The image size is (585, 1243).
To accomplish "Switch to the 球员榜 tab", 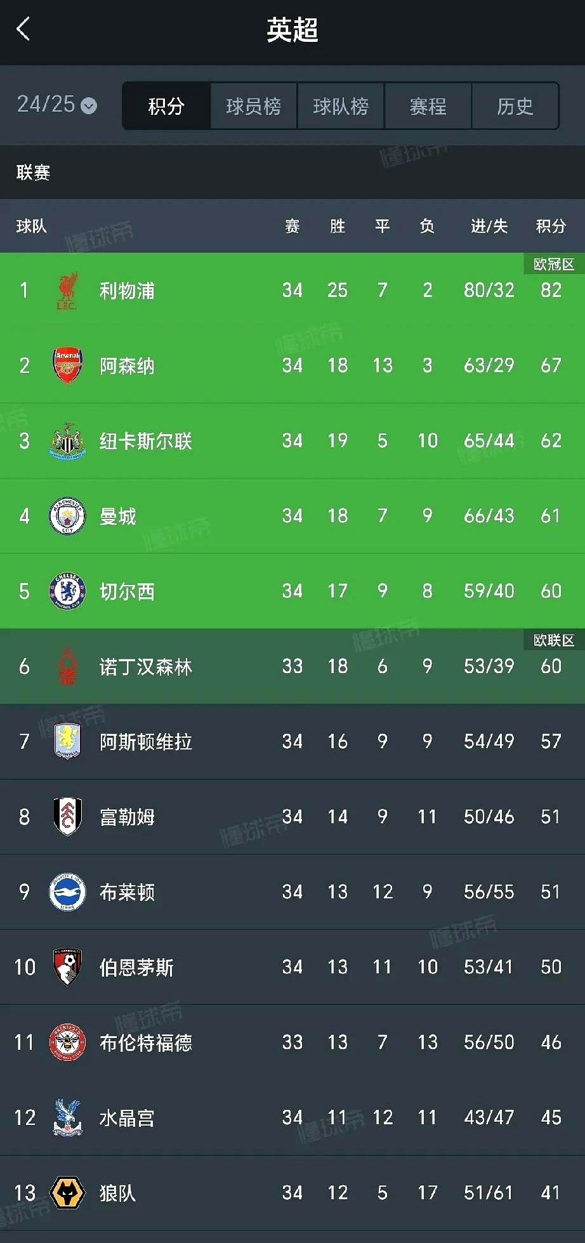I will [253, 106].
